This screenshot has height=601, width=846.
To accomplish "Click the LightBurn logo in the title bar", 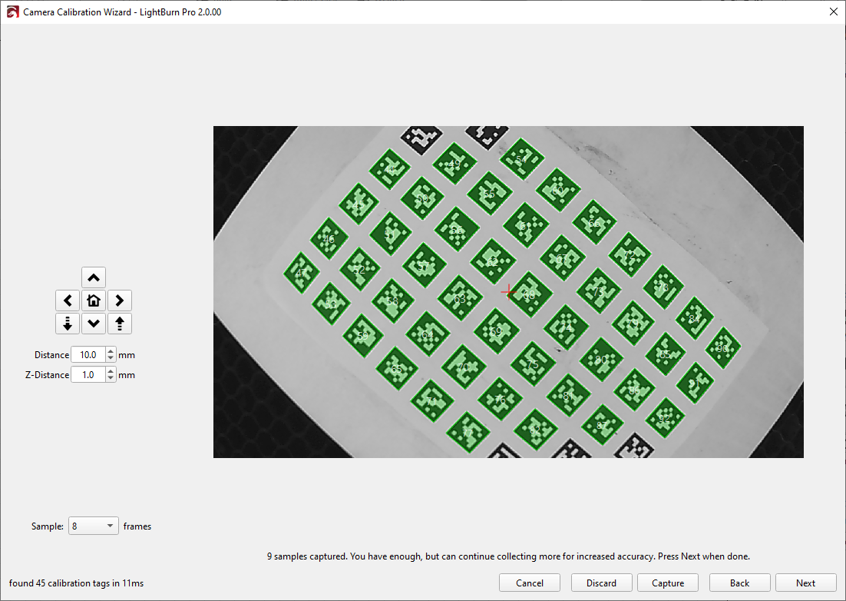I will click(x=12, y=12).
